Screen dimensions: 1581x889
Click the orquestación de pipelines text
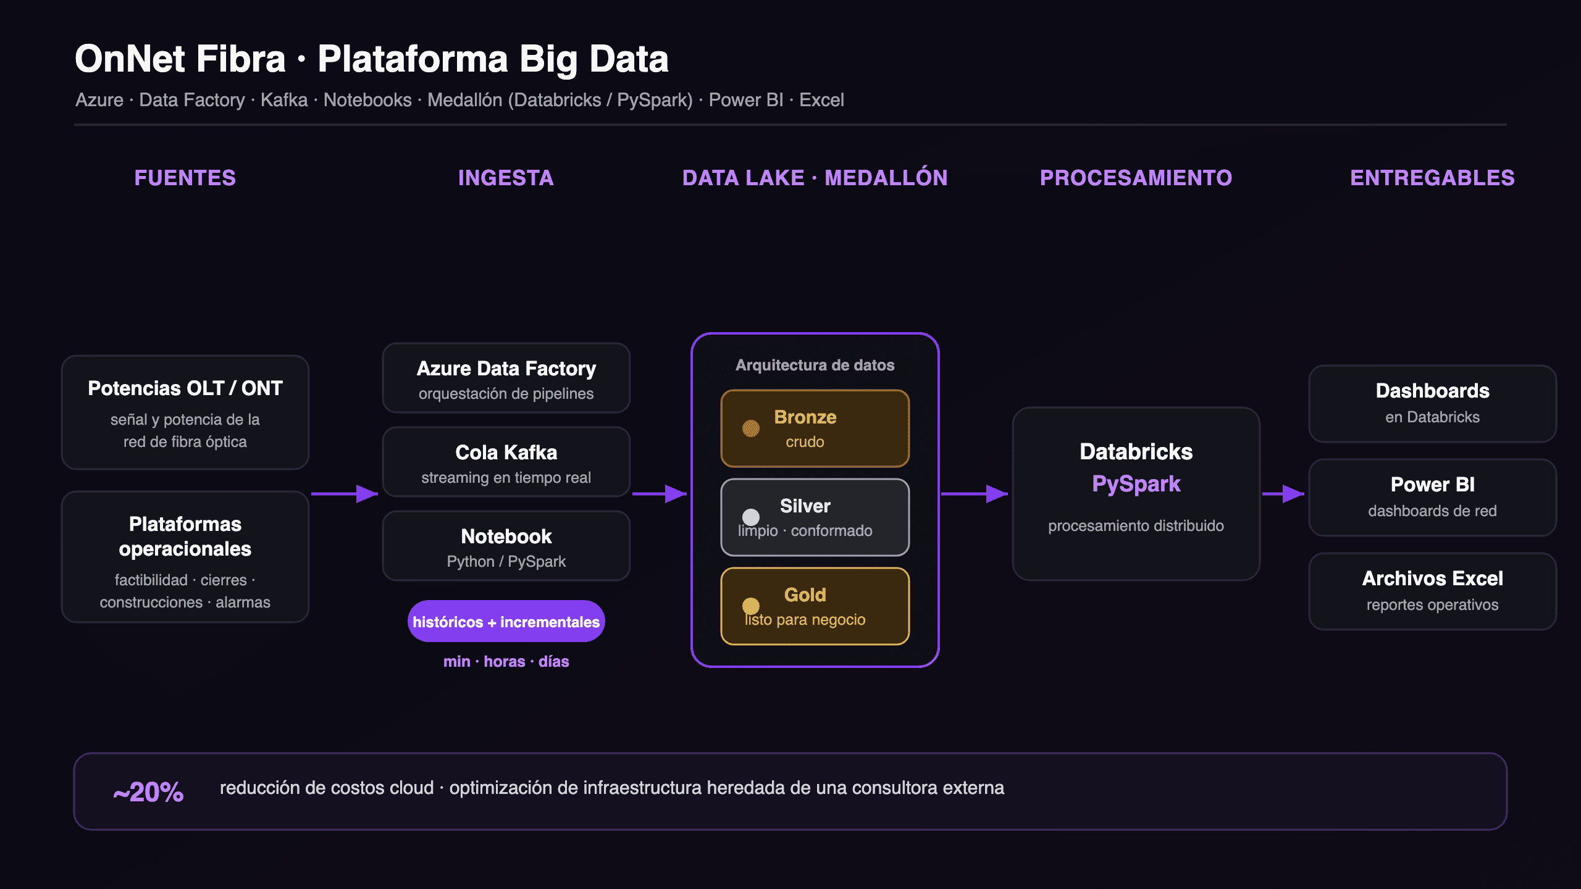(506, 394)
